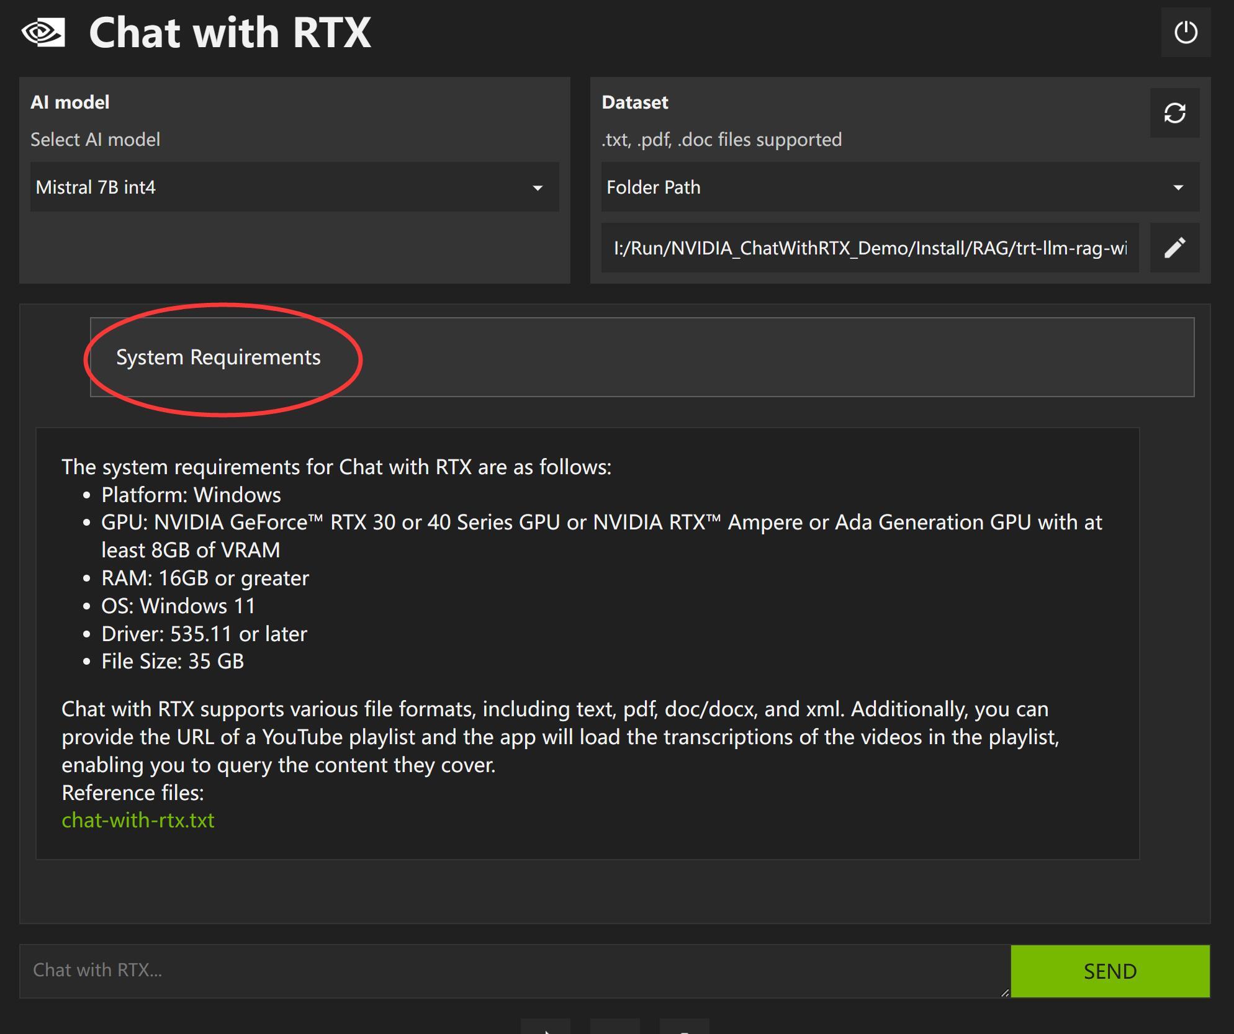
Task: Click the Dataset heading
Action: pyautogui.click(x=635, y=102)
